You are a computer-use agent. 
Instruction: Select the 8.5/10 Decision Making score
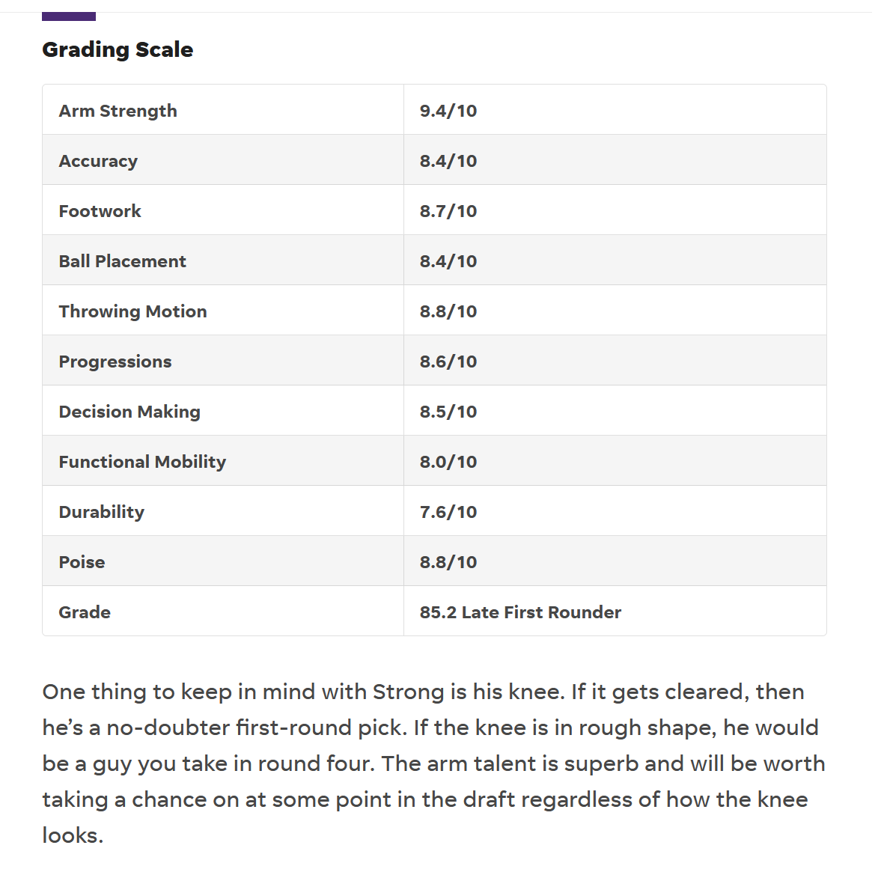(448, 412)
